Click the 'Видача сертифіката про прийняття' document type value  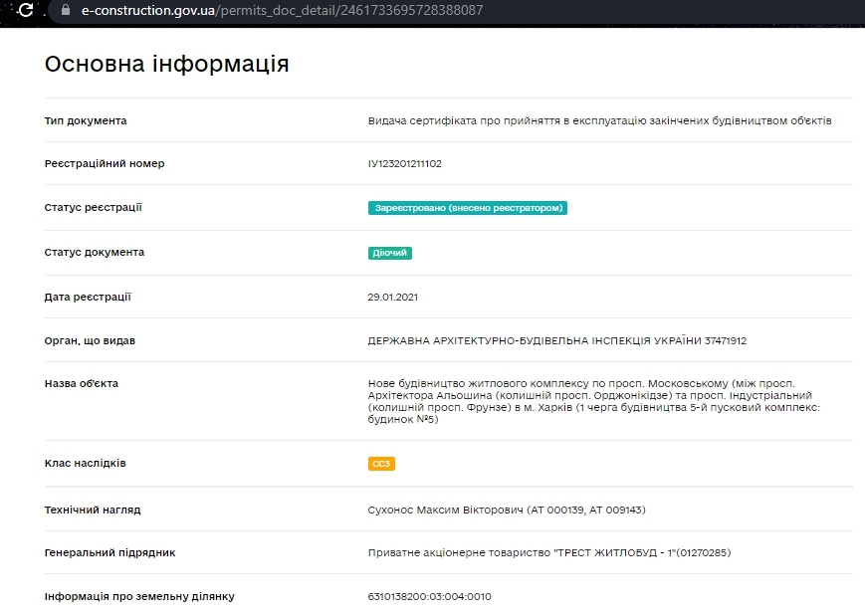(x=599, y=120)
